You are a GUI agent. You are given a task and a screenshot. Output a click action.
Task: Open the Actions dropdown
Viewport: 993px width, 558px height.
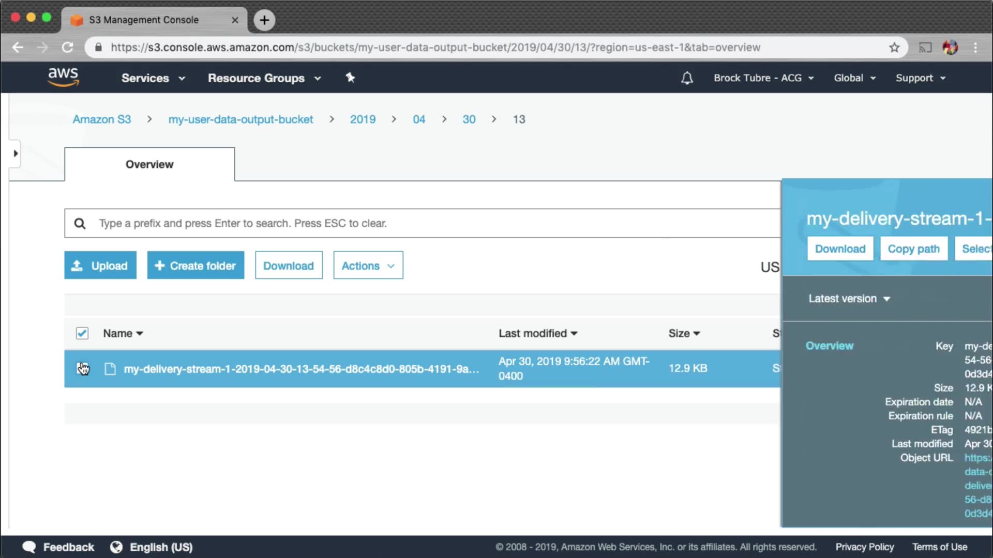point(368,266)
